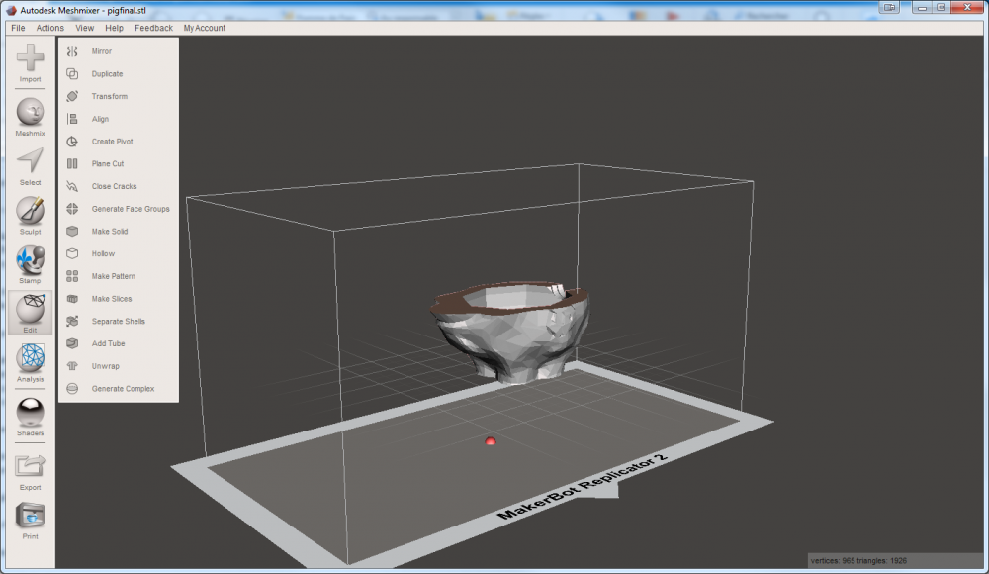Activate the Select arrow tool
Image resolution: width=989 pixels, height=574 pixels.
click(x=30, y=166)
